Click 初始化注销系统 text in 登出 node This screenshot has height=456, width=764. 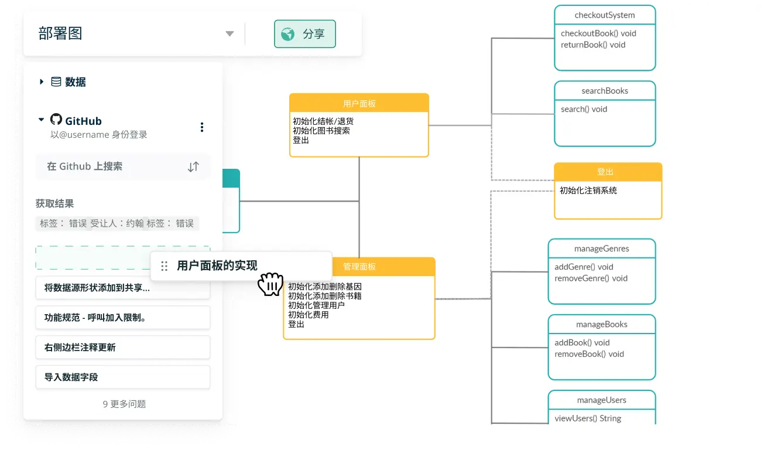588,190
